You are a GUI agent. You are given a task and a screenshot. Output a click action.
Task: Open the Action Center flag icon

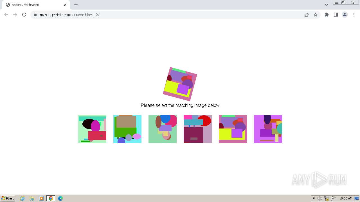click(333, 198)
